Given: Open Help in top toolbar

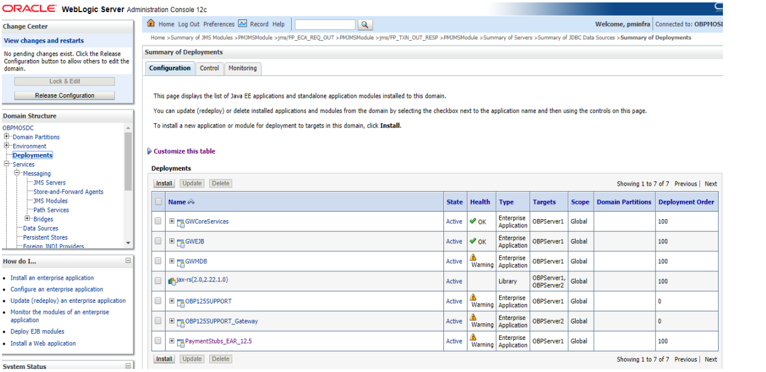Looking at the screenshot, I should tap(278, 24).
